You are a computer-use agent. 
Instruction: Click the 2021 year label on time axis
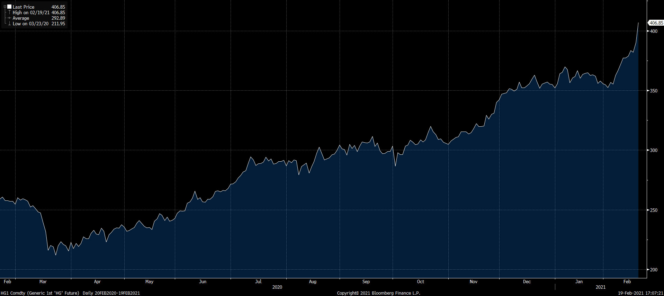[x=600, y=287]
